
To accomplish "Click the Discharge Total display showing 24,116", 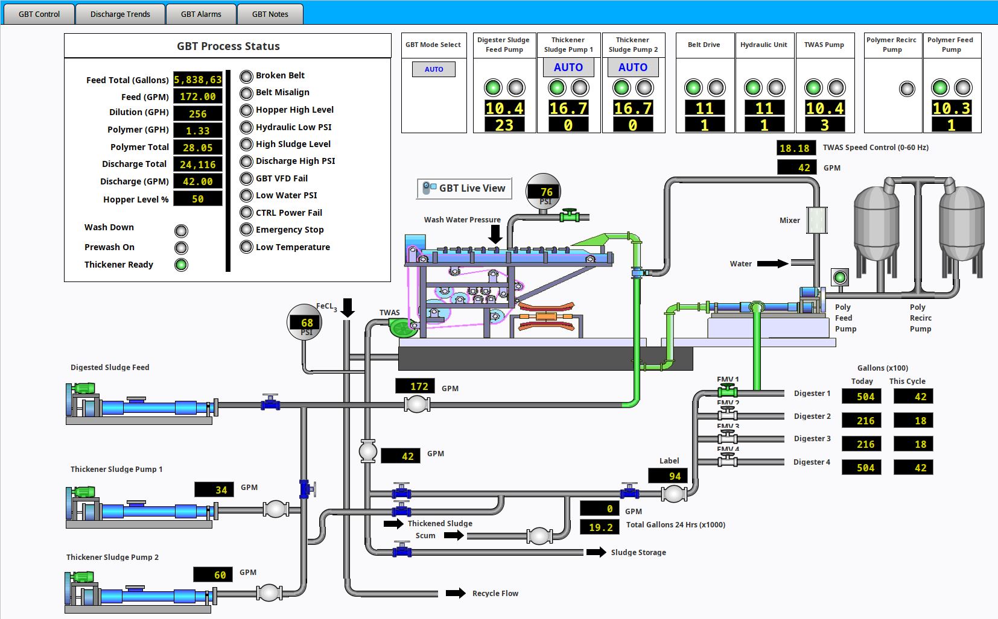I will (198, 164).
